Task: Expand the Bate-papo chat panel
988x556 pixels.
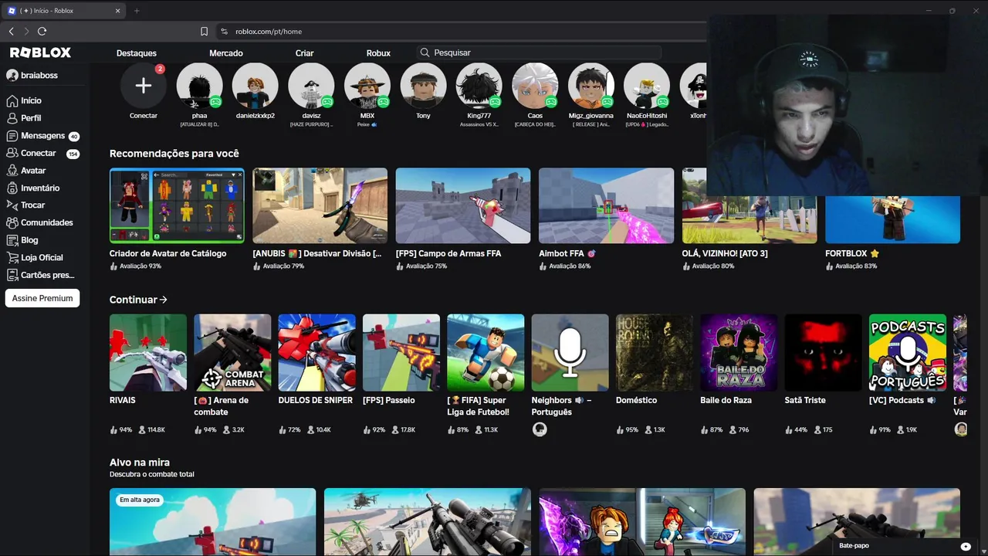Action: 903,546
